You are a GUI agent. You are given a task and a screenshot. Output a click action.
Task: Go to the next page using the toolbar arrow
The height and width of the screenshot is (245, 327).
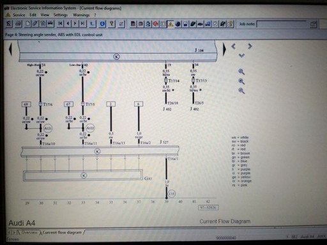click(x=75, y=24)
